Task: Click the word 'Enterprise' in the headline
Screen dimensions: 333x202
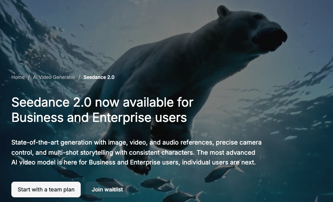Action: click(x=122, y=118)
